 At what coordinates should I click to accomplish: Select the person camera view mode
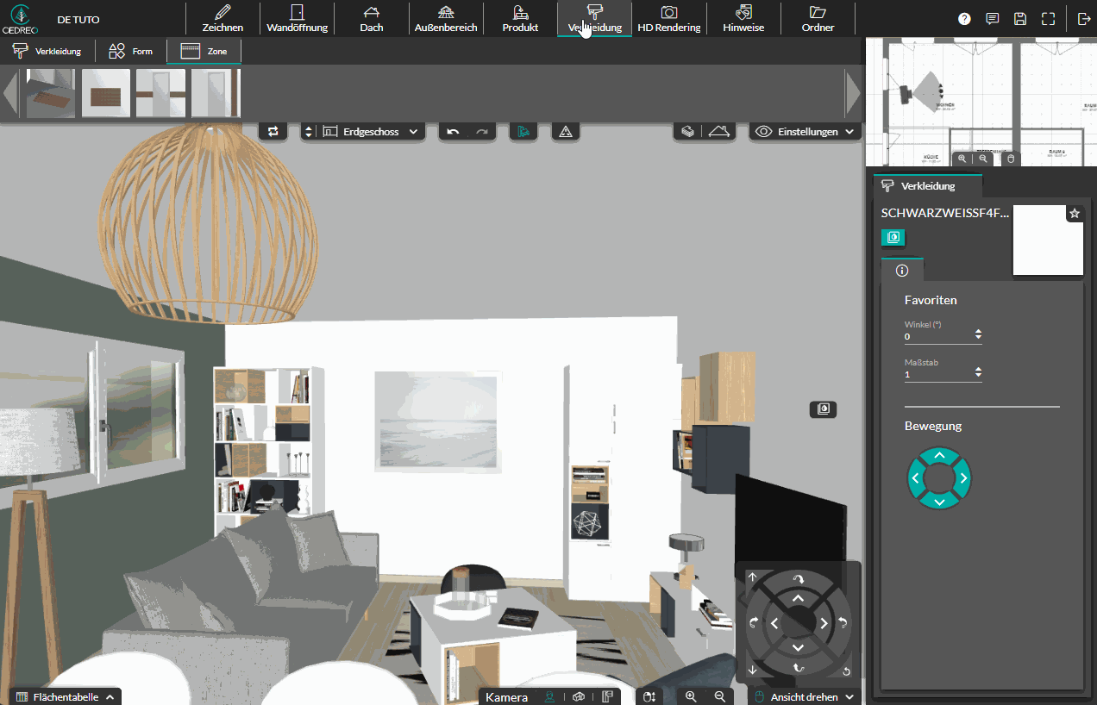pyautogui.click(x=549, y=696)
